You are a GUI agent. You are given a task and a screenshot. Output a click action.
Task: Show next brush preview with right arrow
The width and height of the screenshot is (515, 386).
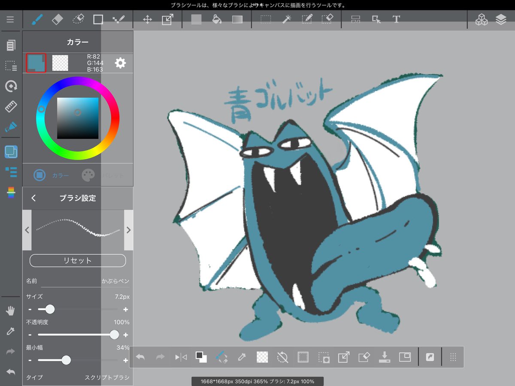pos(128,230)
